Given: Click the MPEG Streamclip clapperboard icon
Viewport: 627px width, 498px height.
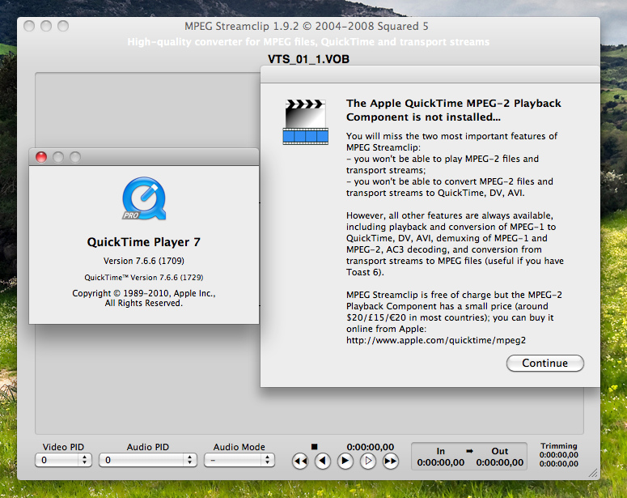Looking at the screenshot, I should (x=306, y=121).
